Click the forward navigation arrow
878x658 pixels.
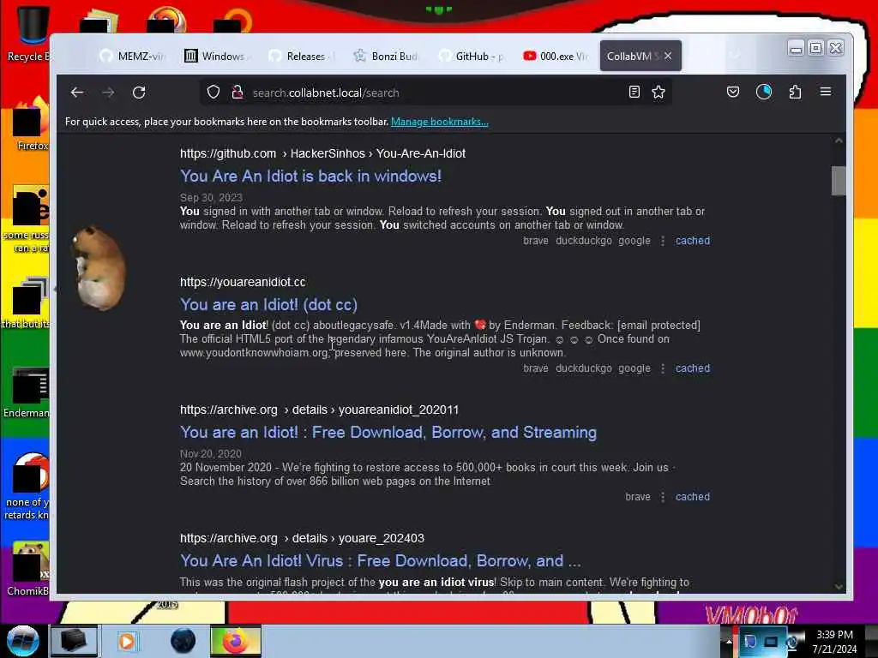click(x=108, y=93)
